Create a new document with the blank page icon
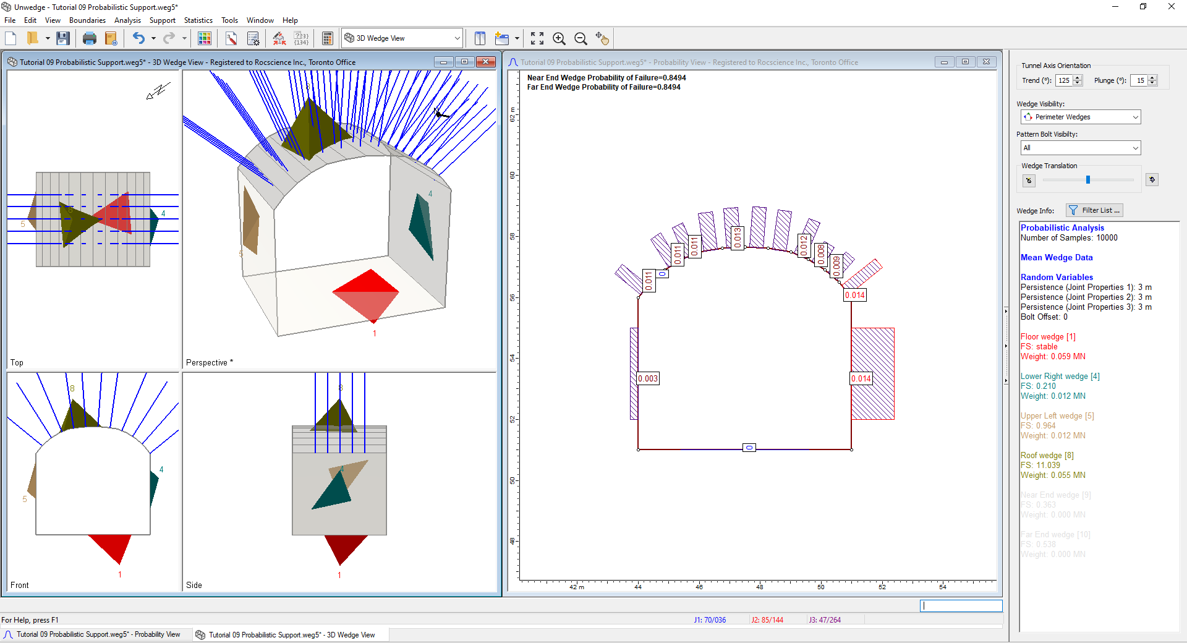The width and height of the screenshot is (1187, 643). tap(11, 38)
